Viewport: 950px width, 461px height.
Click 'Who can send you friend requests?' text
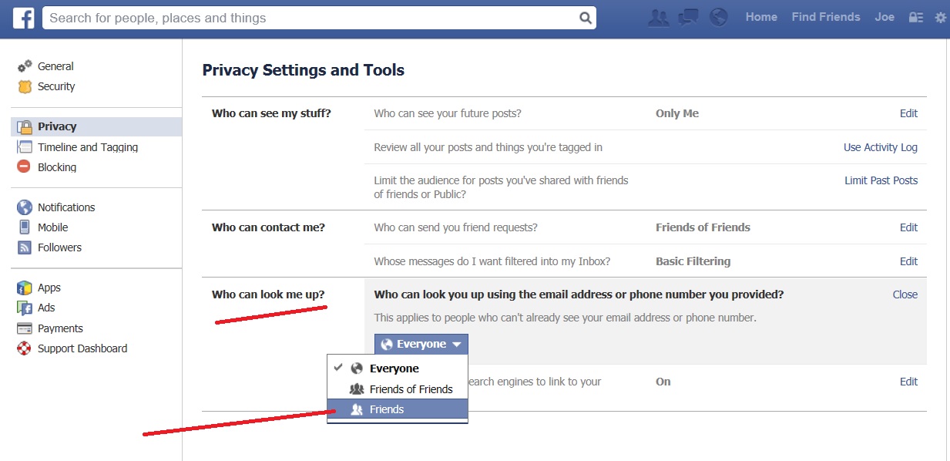click(456, 227)
